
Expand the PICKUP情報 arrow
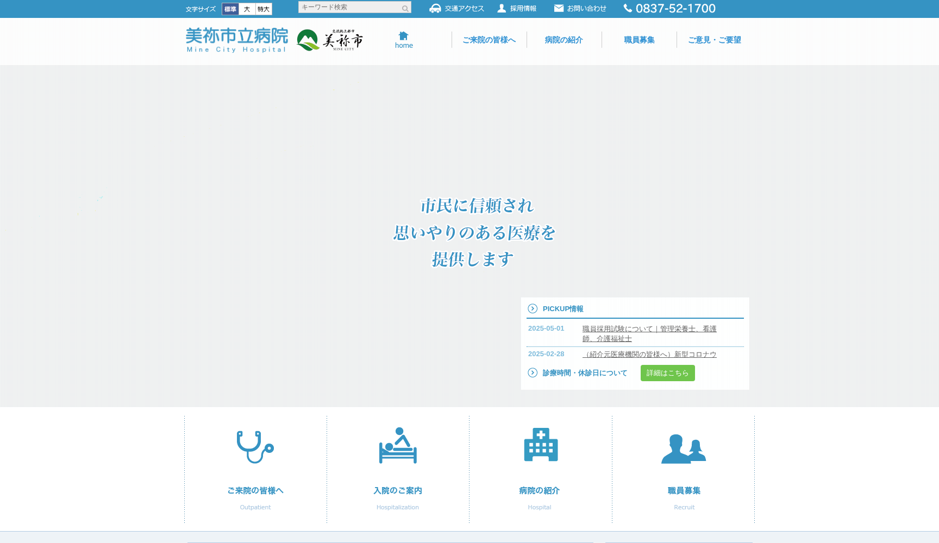coord(533,308)
